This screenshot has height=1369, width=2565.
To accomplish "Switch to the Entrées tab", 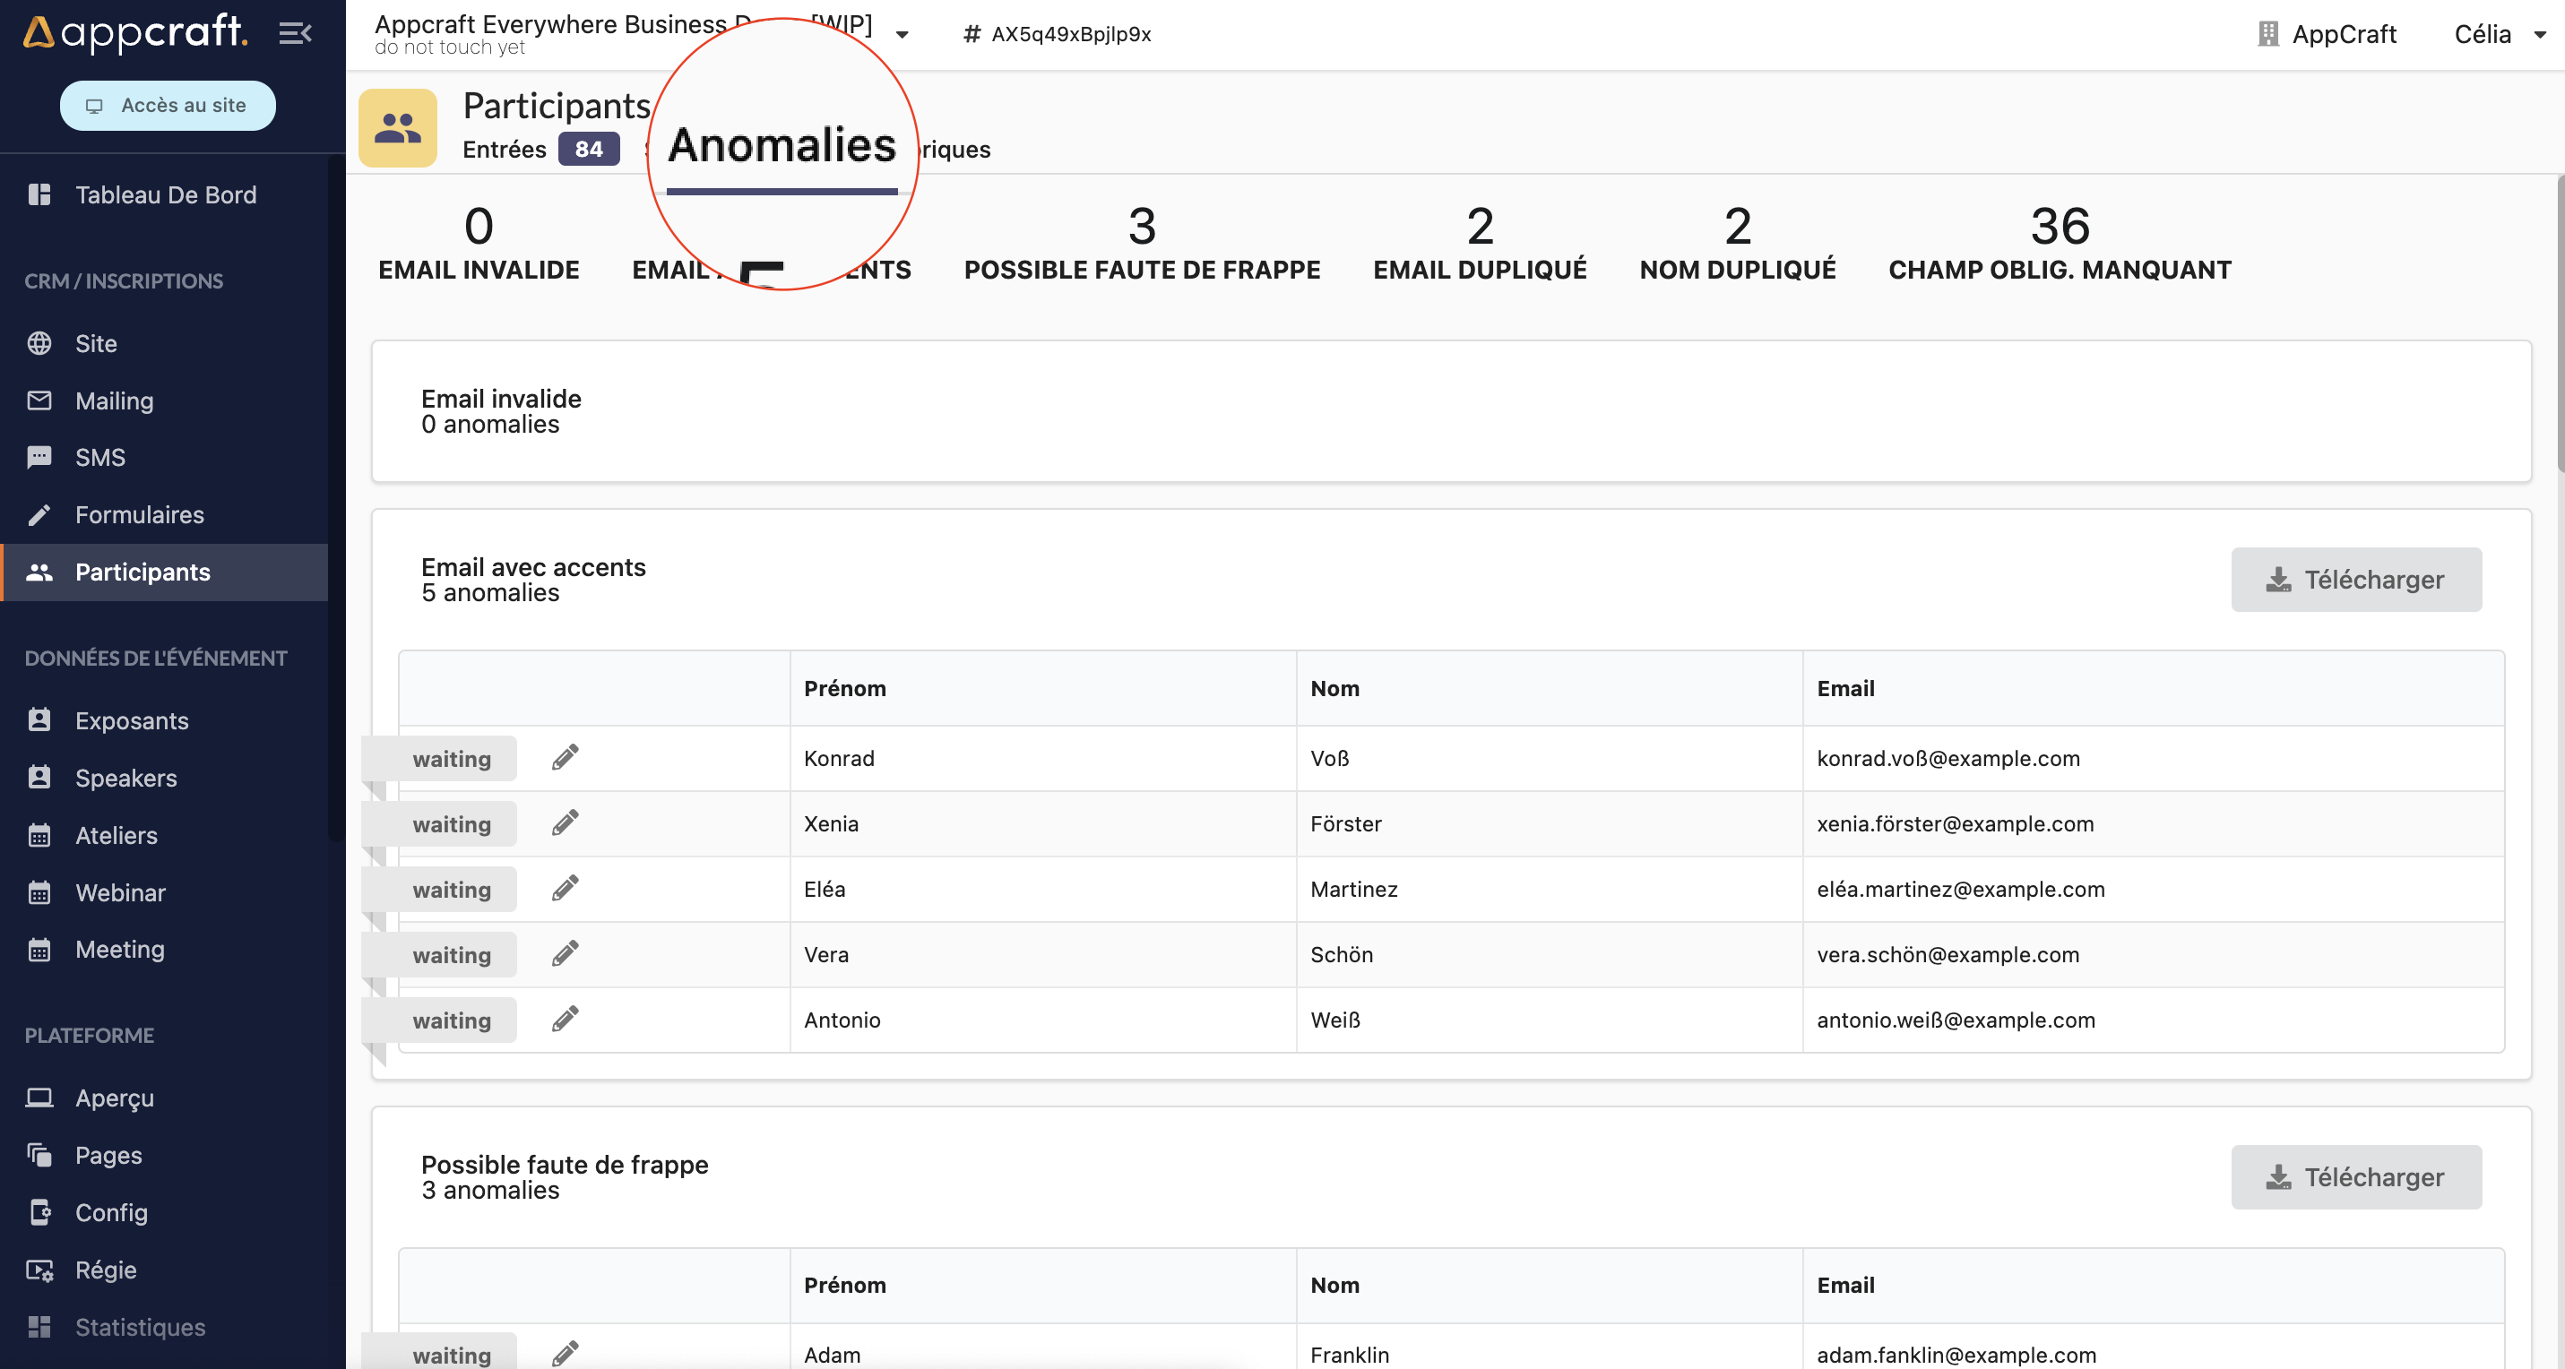I will tap(505, 150).
